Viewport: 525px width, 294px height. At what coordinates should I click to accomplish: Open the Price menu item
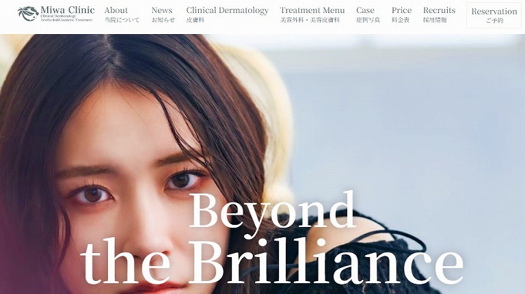tap(401, 10)
